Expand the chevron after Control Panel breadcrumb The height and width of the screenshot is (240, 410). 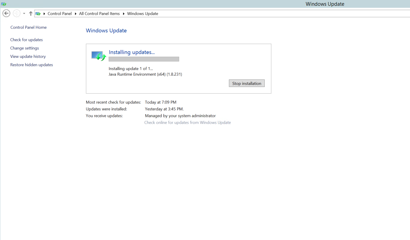coord(75,14)
